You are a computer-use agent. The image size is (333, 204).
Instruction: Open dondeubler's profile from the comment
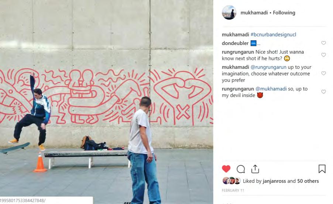click(x=235, y=43)
